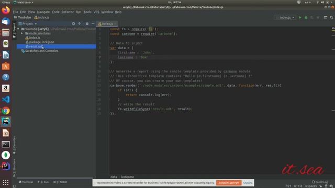Open the Help menu
The image size is (335, 188).
118,12
